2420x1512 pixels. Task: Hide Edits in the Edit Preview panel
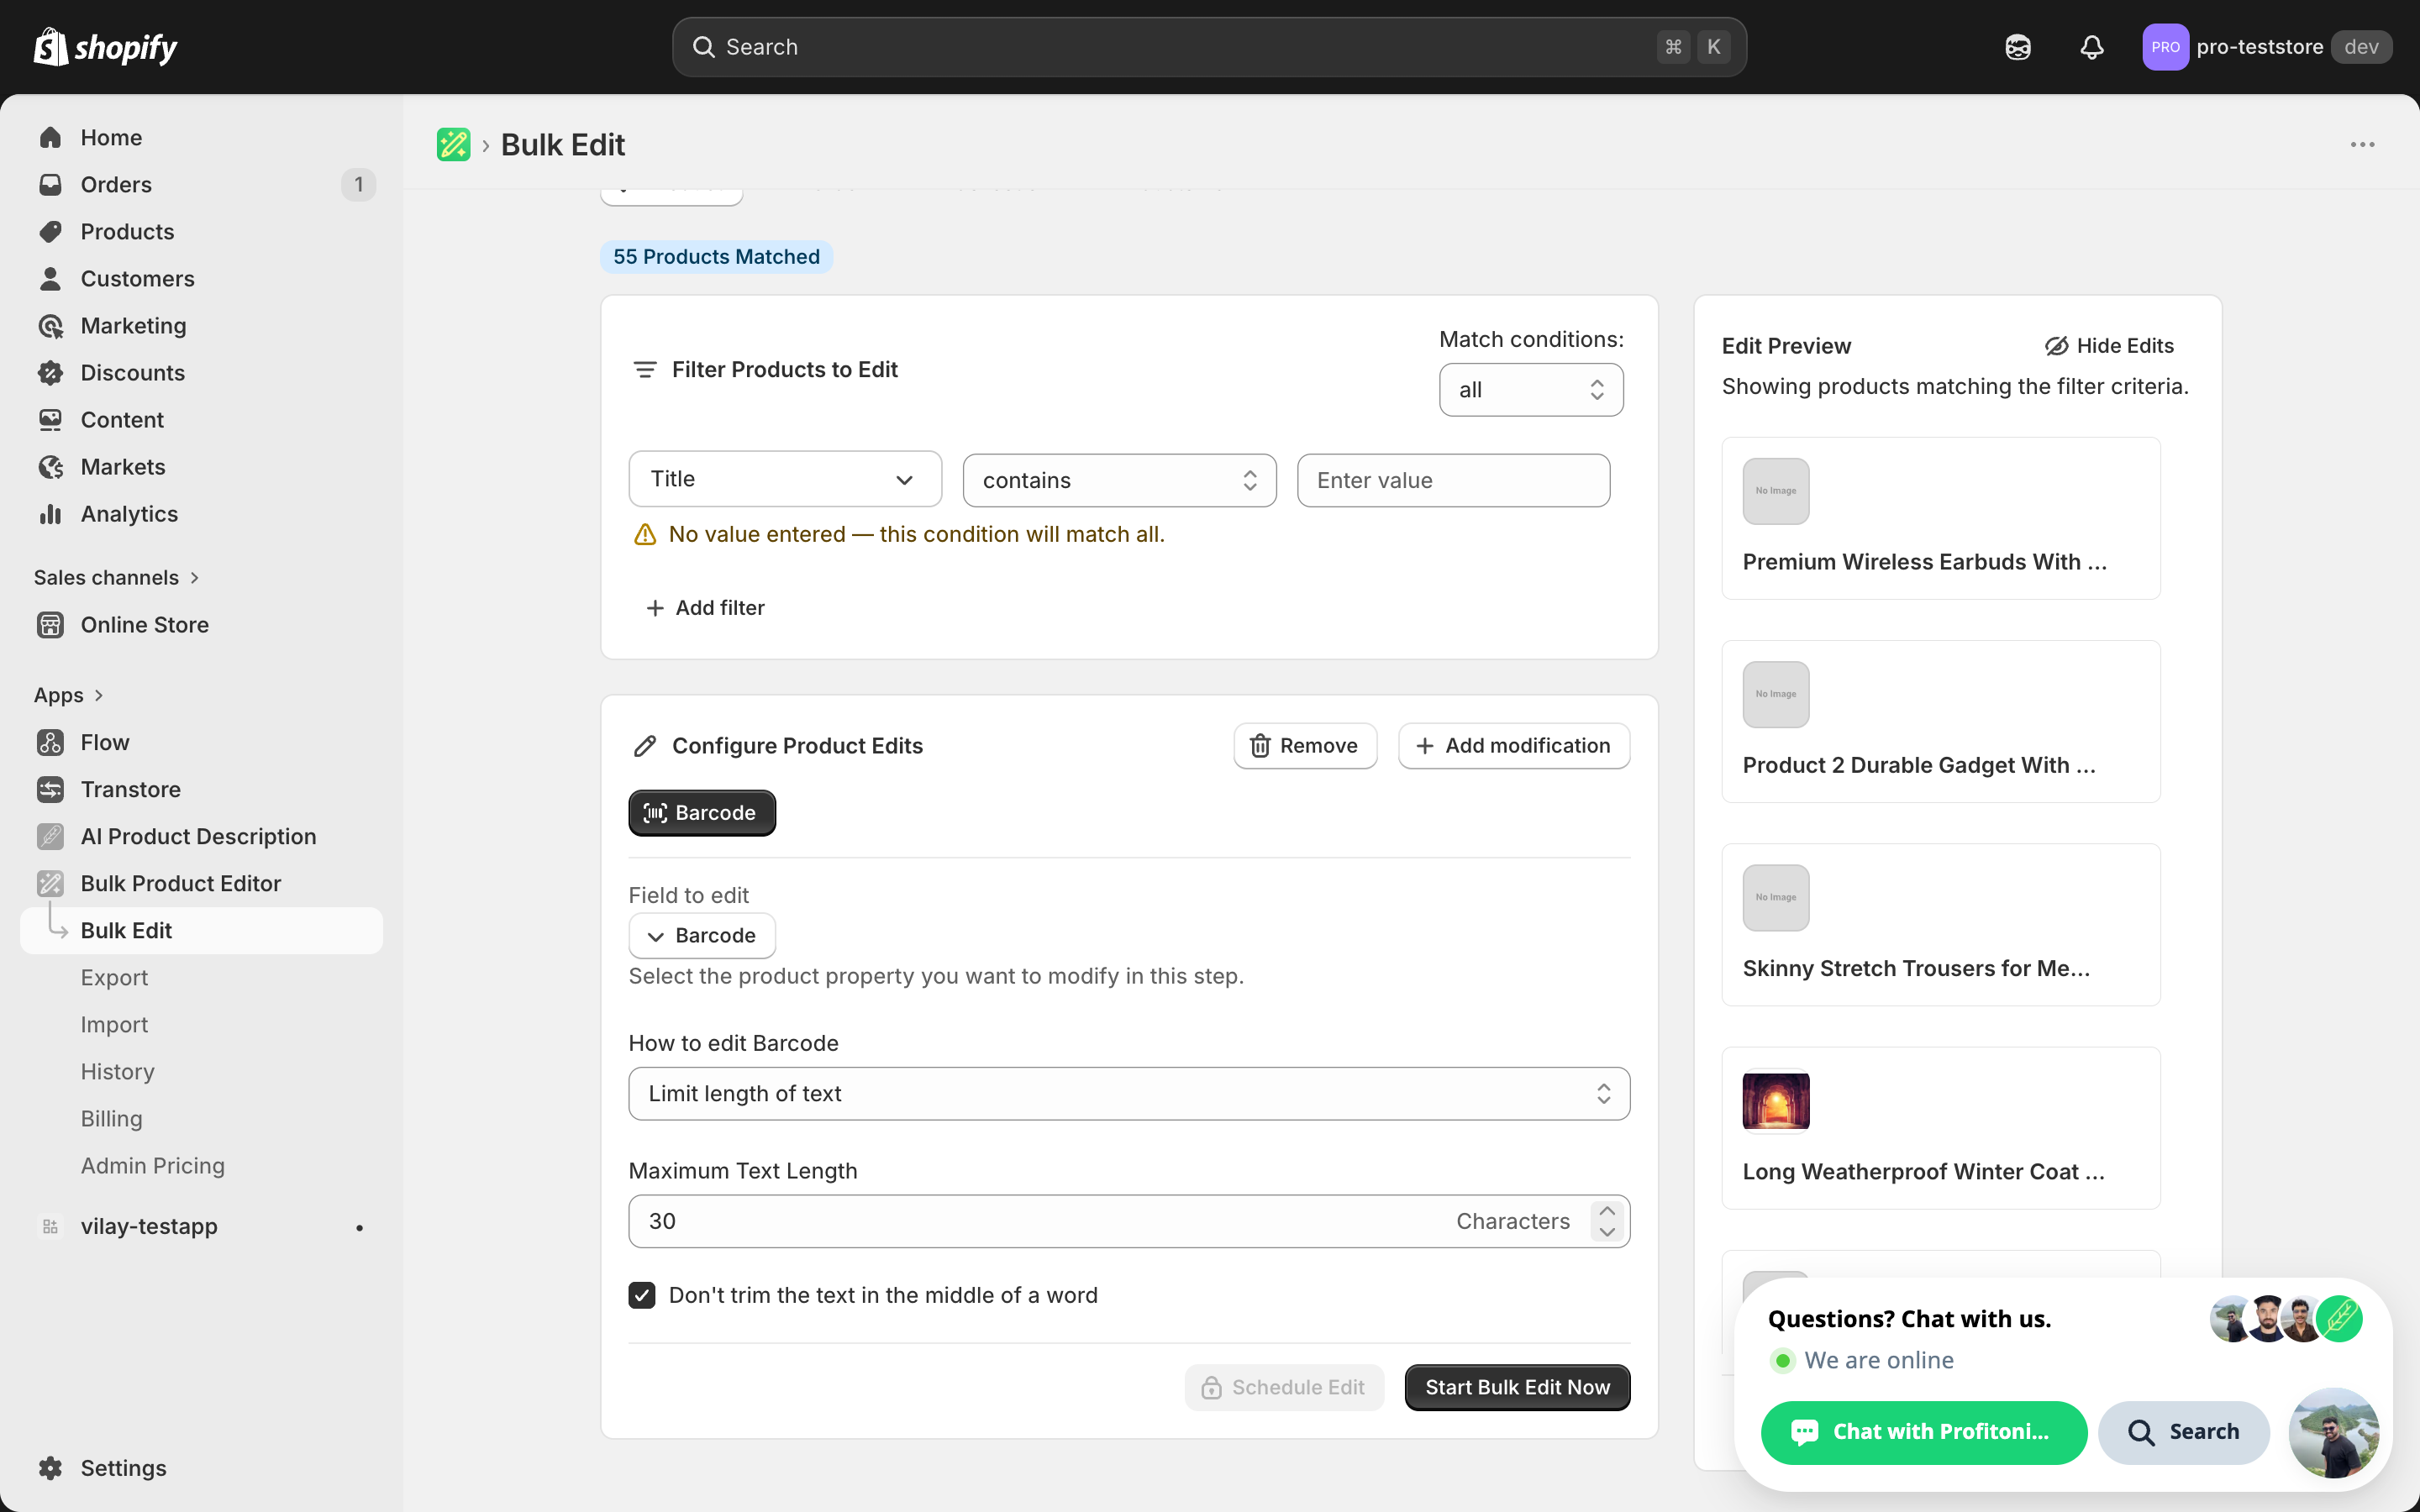(x=2109, y=346)
